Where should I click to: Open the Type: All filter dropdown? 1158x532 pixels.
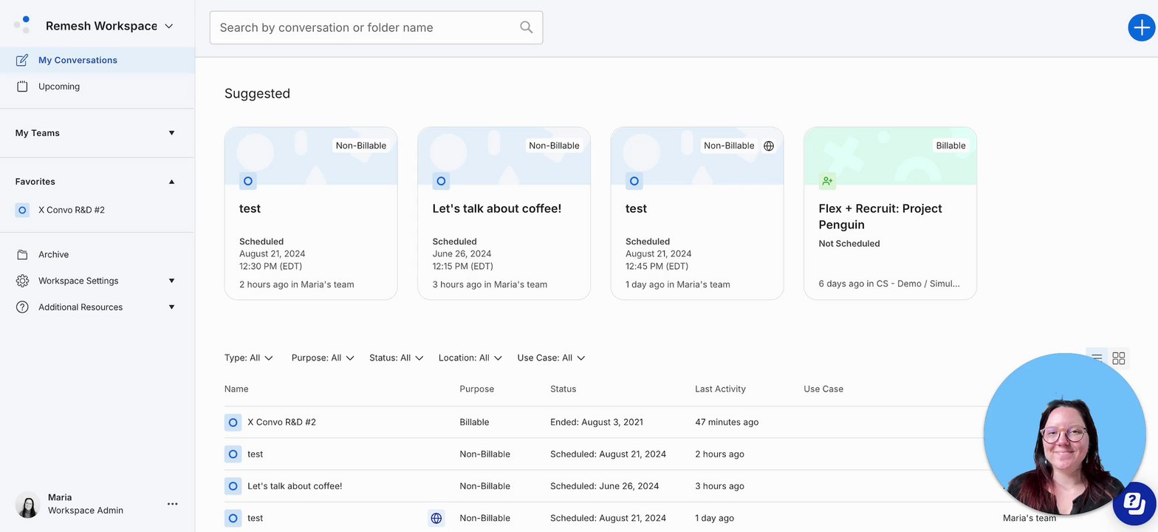coord(249,358)
